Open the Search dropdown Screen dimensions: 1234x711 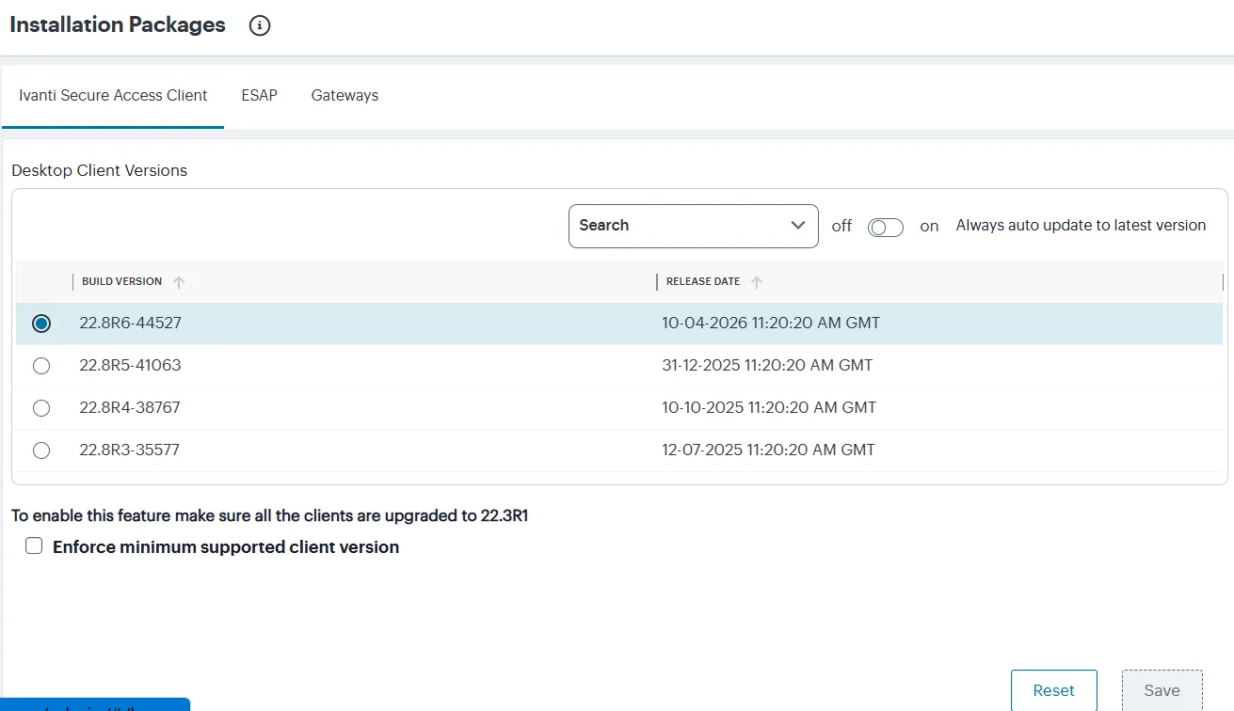[694, 226]
